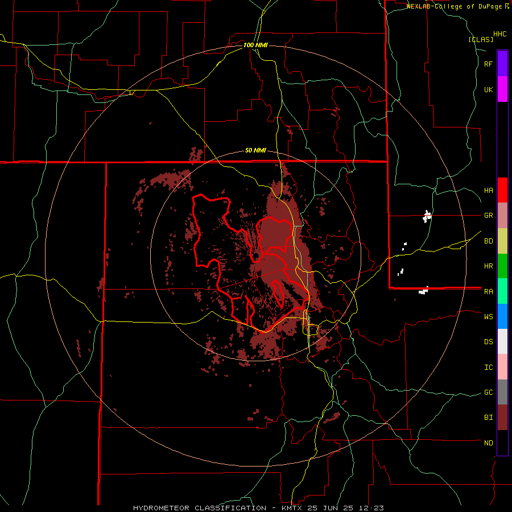Click the "BD" legend label
The image size is (512, 512).
488,241
